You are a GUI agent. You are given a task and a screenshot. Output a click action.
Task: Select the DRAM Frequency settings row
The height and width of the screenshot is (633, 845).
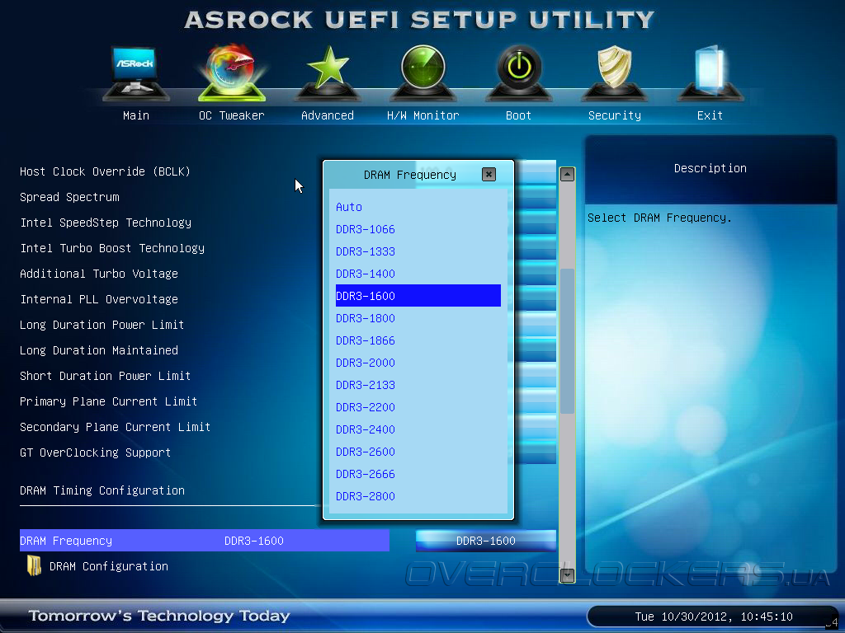205,541
